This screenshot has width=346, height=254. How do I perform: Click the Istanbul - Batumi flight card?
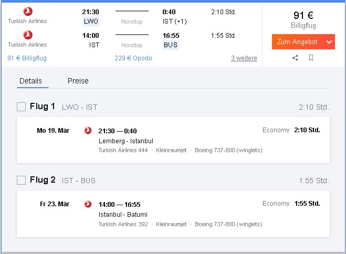point(173,214)
